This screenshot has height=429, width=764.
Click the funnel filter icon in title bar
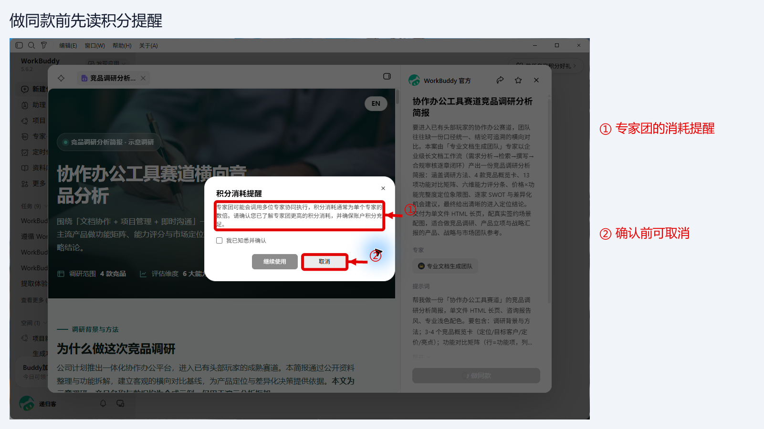[x=44, y=45]
